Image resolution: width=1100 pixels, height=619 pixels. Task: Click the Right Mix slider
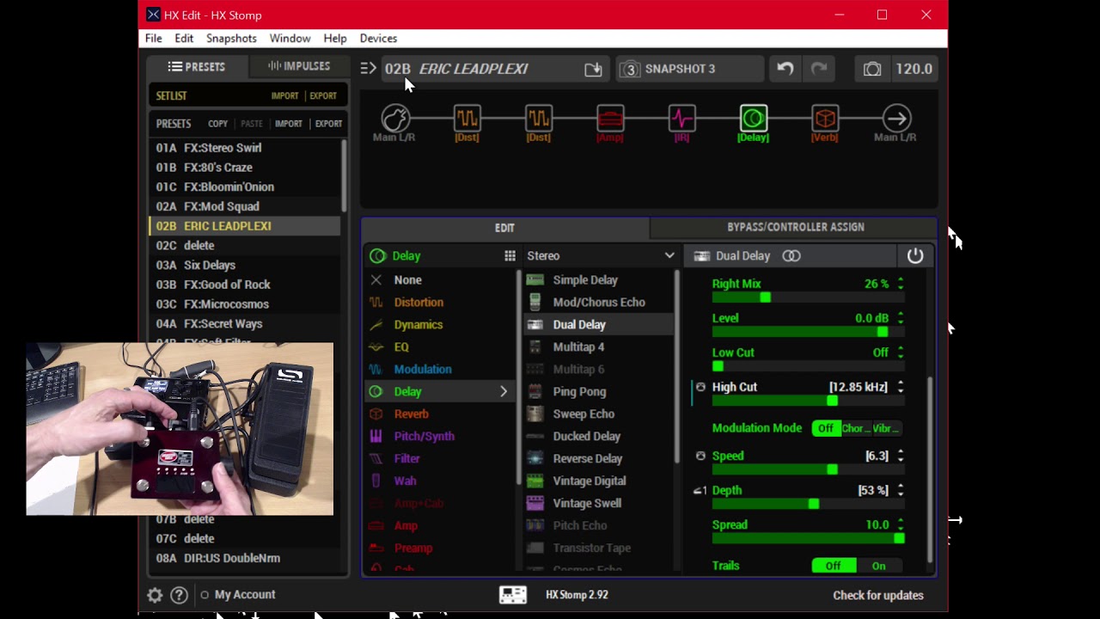point(808,297)
